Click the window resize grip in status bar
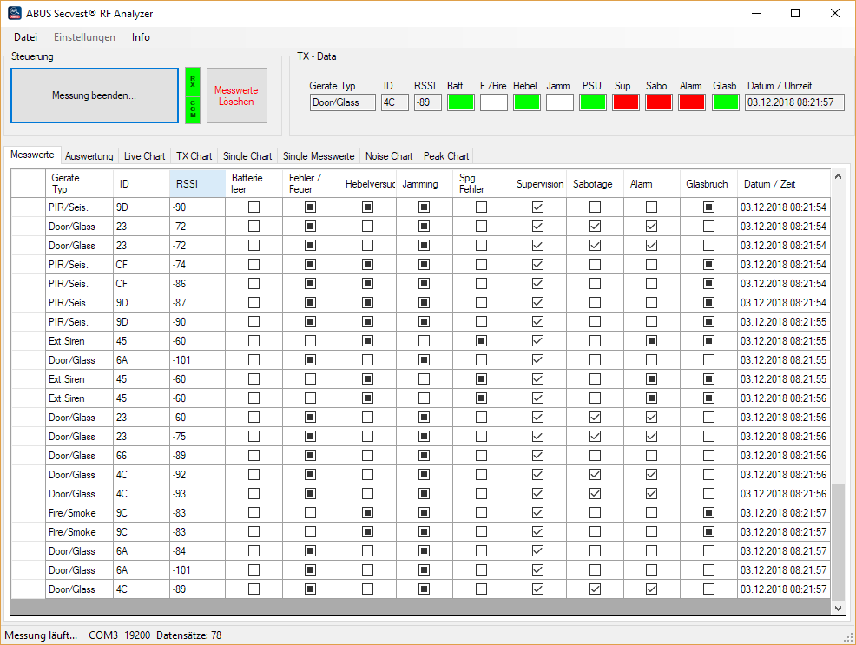856x645 pixels. 848,637
